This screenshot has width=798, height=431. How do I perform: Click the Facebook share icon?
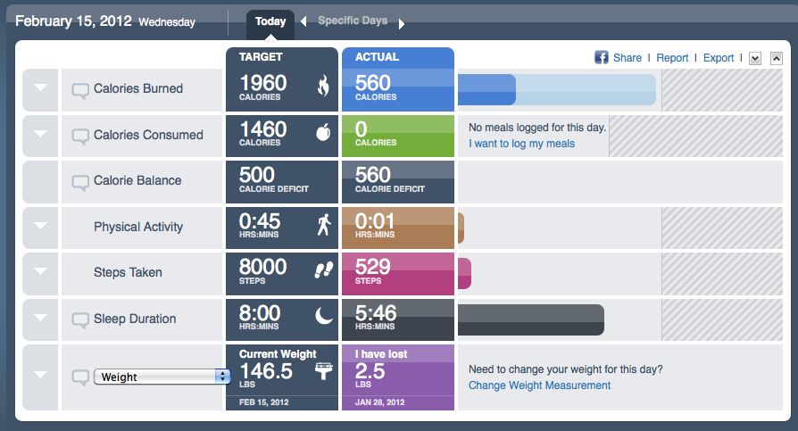click(602, 58)
